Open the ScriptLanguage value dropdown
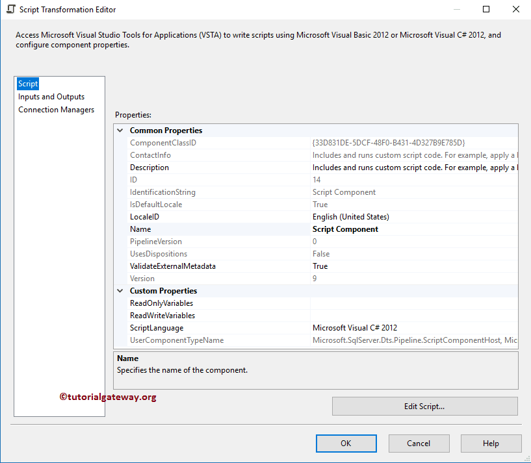Screen dimensions: 531x463 pos(390,327)
